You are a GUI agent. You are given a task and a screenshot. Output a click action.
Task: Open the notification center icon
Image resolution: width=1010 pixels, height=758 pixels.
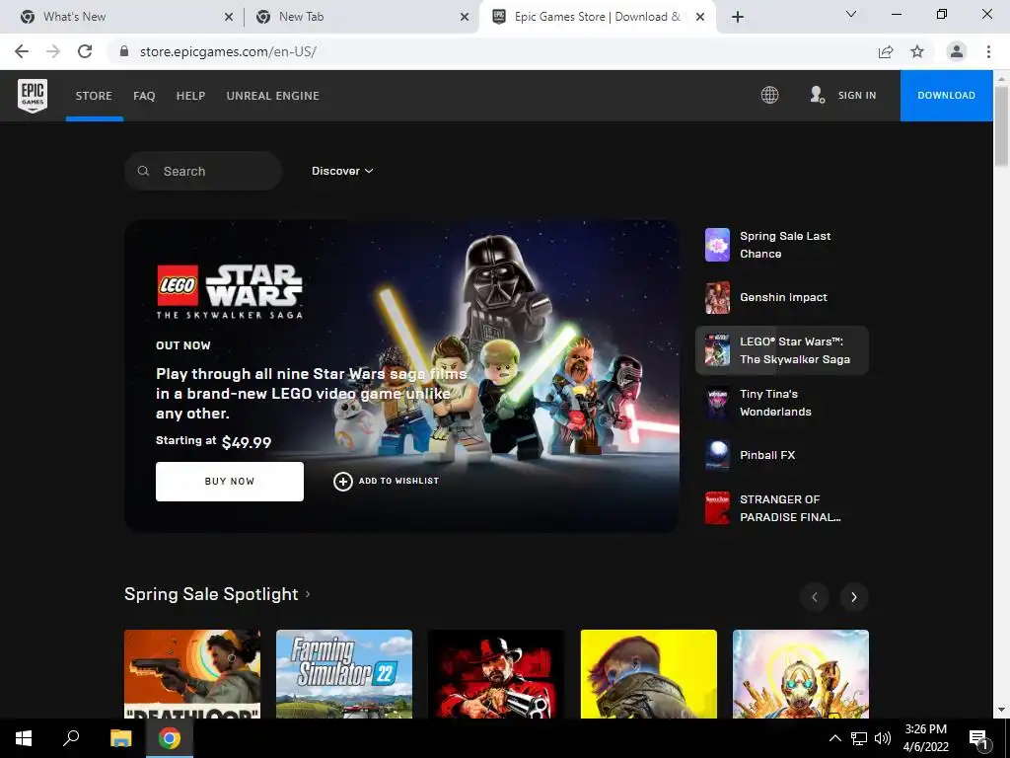pyautogui.click(x=978, y=738)
